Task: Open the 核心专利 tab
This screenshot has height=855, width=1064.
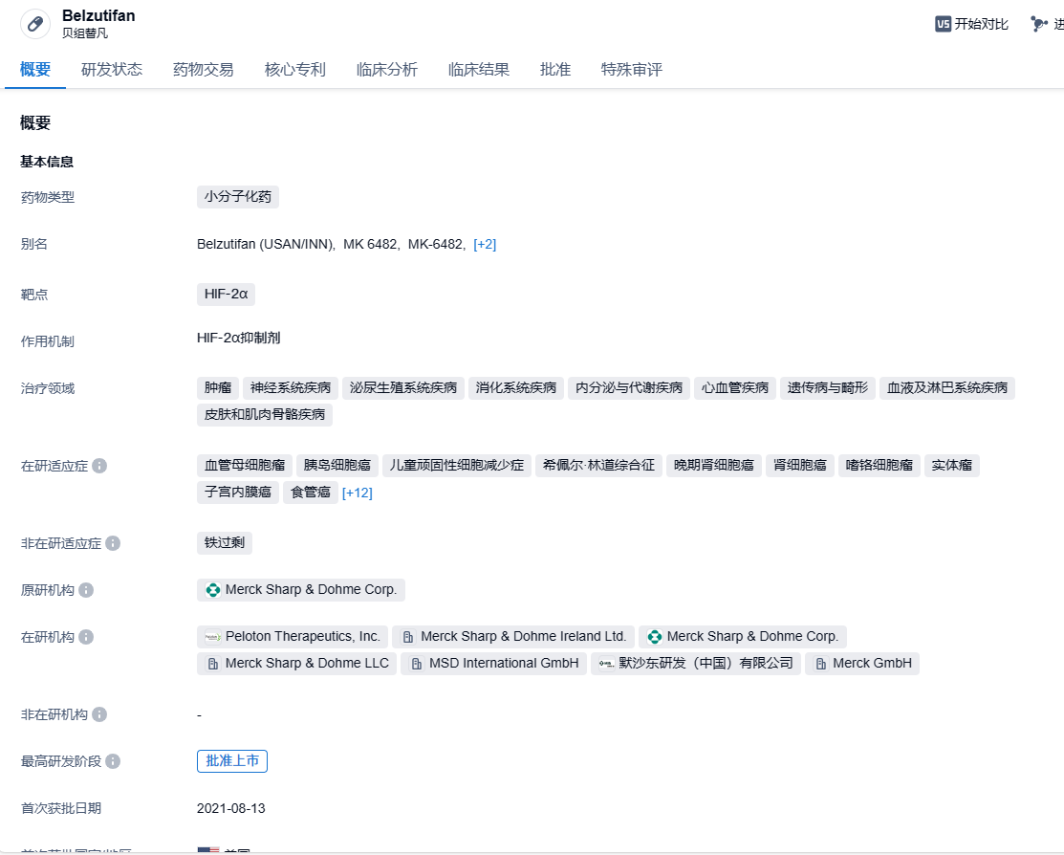Action: (295, 69)
